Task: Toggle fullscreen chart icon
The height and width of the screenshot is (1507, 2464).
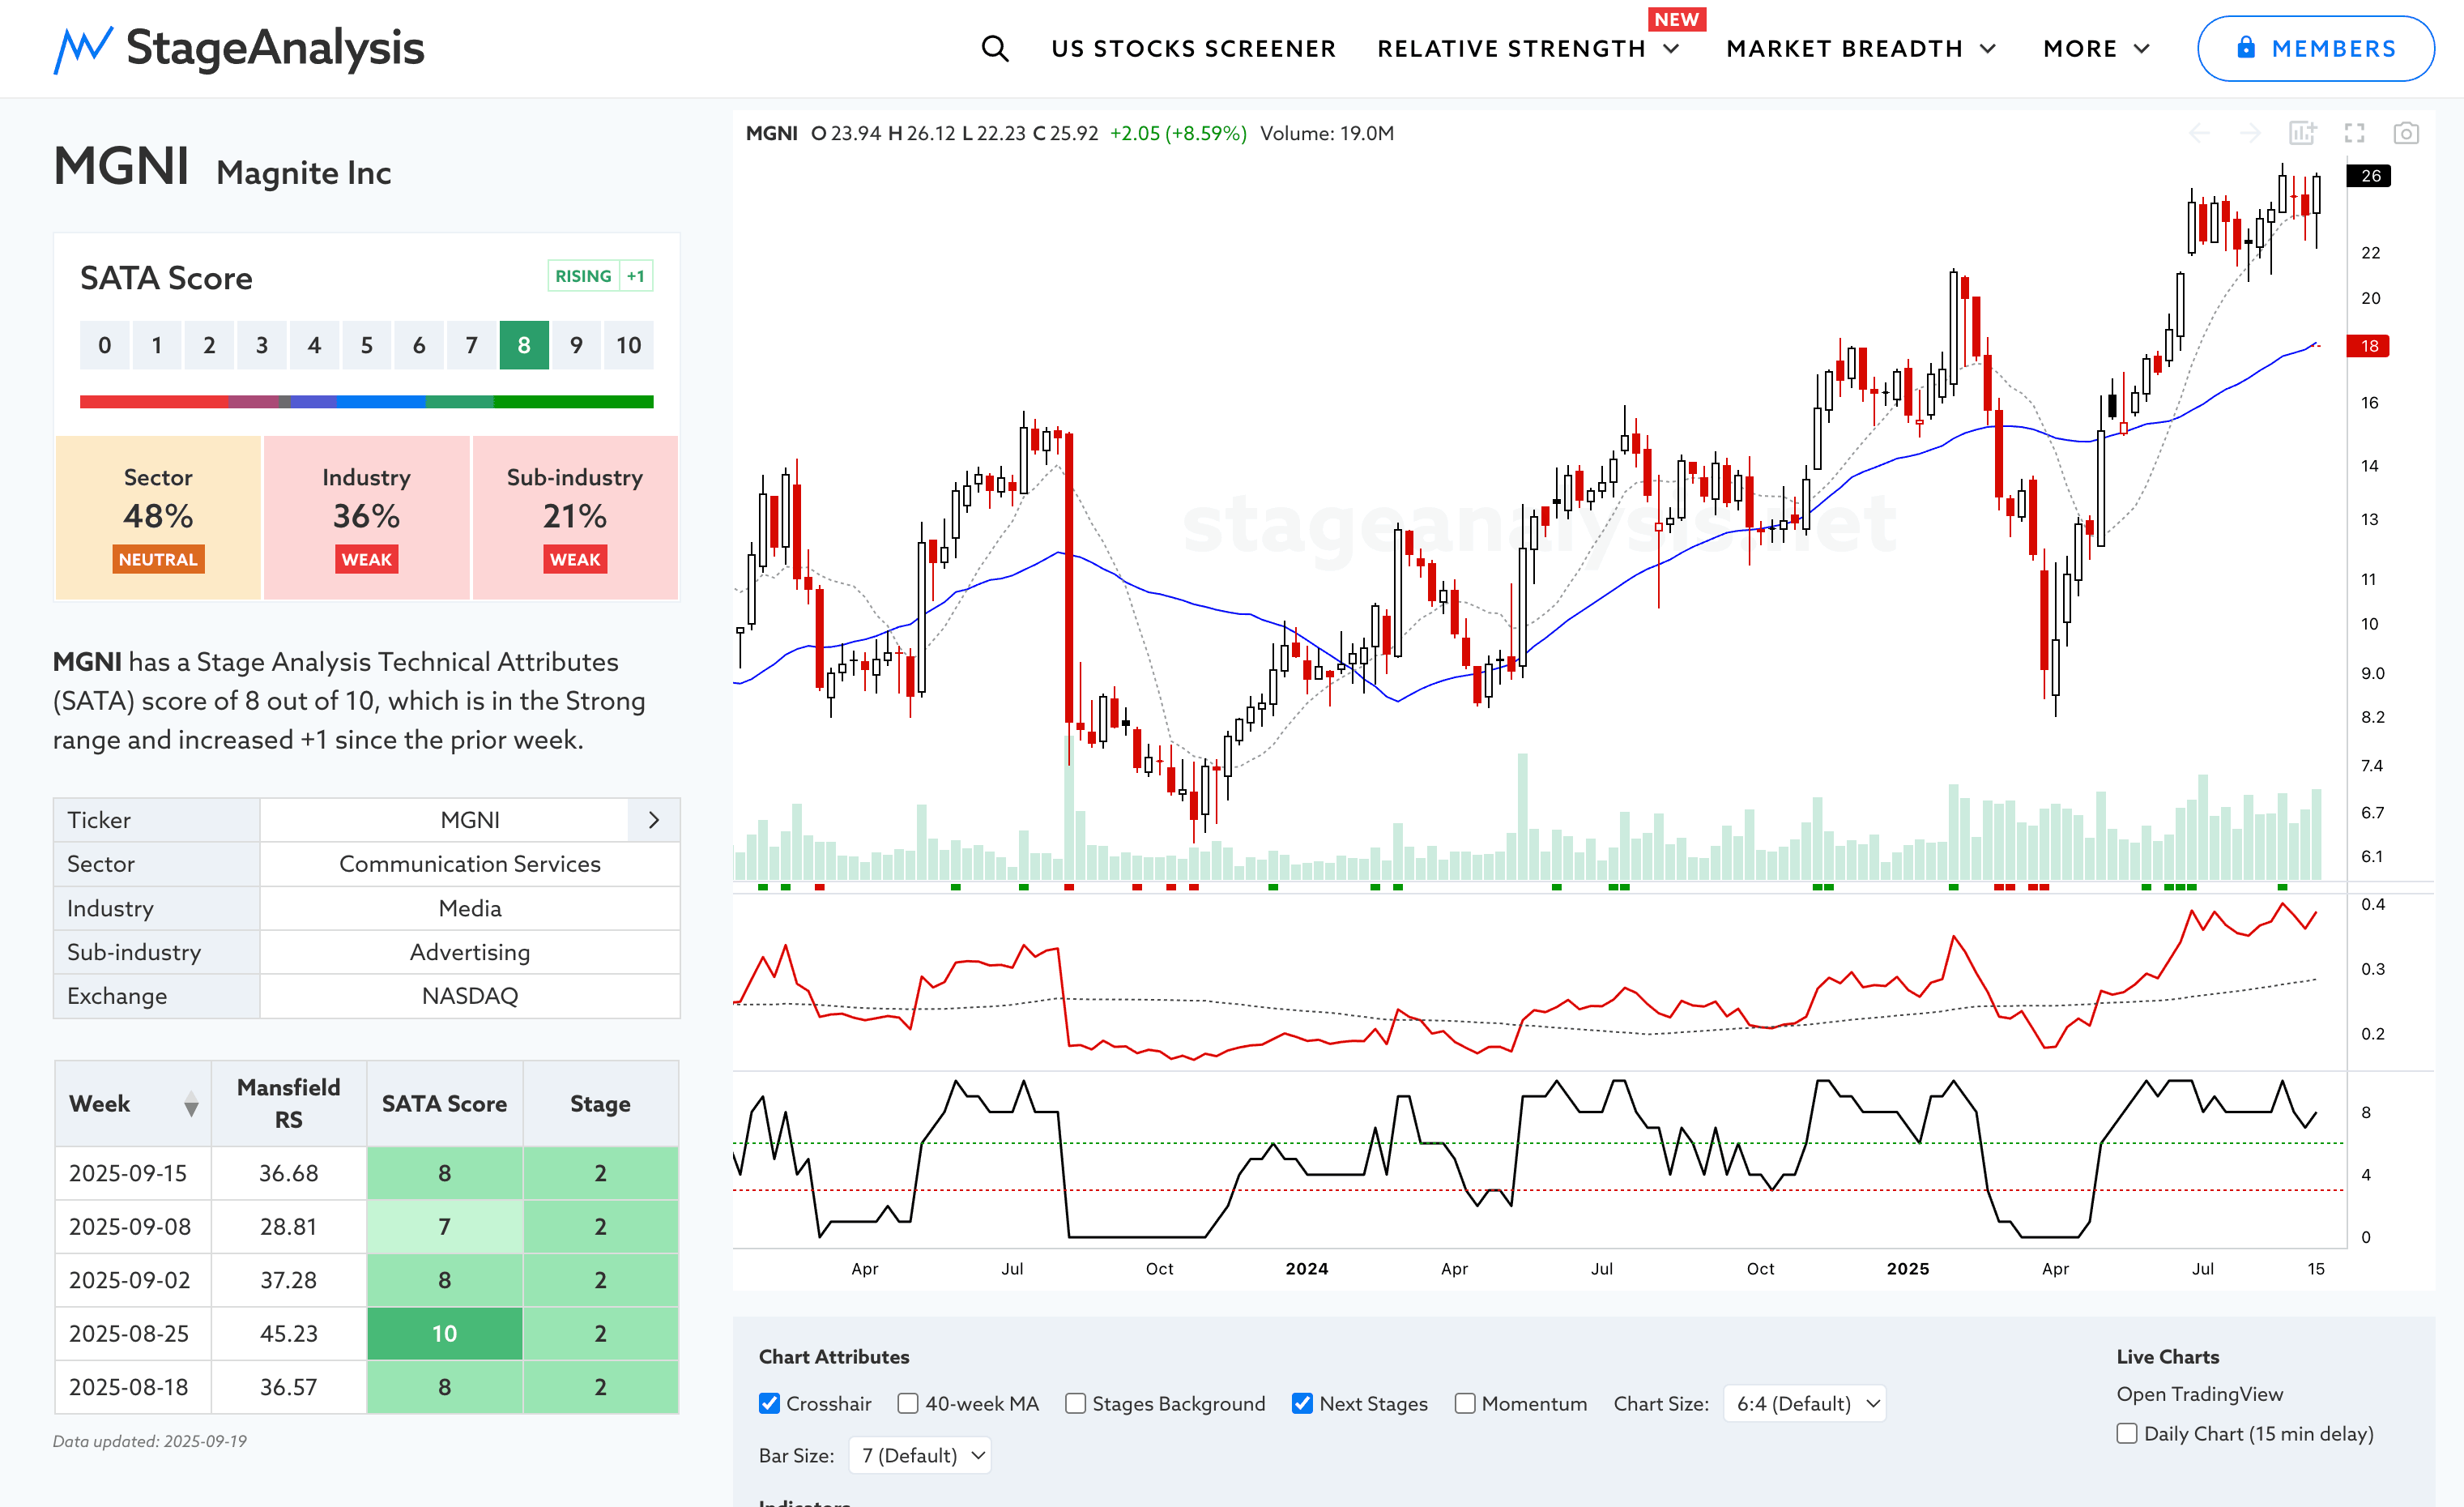Action: tap(2354, 133)
